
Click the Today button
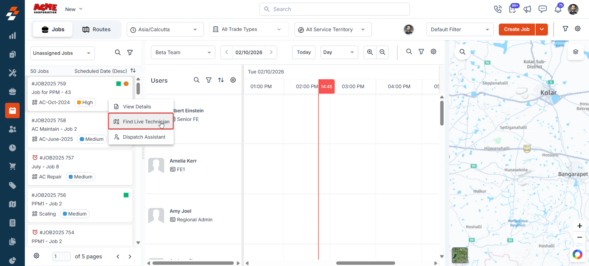(304, 52)
